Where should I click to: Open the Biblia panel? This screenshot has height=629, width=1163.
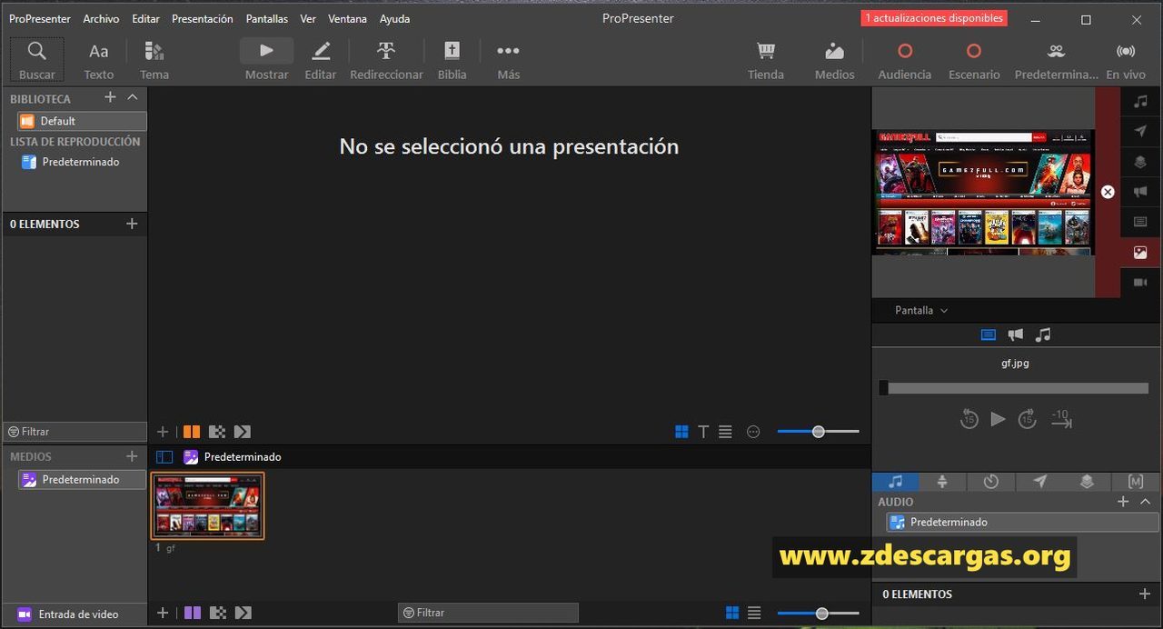[452, 60]
